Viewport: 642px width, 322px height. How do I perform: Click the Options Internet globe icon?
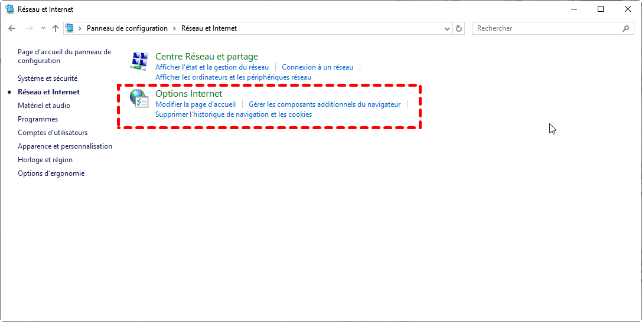click(x=139, y=98)
